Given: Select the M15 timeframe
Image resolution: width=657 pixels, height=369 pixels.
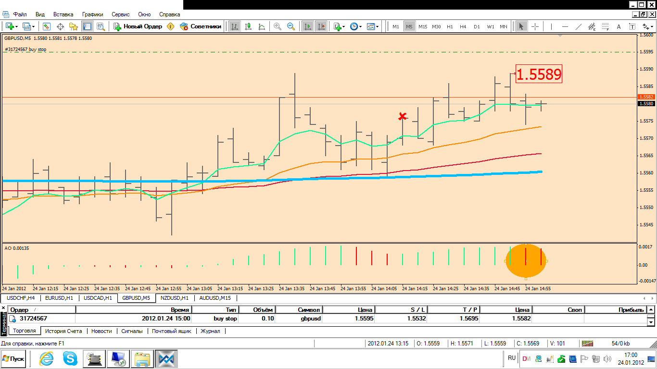Looking at the screenshot, I should [x=423, y=26].
